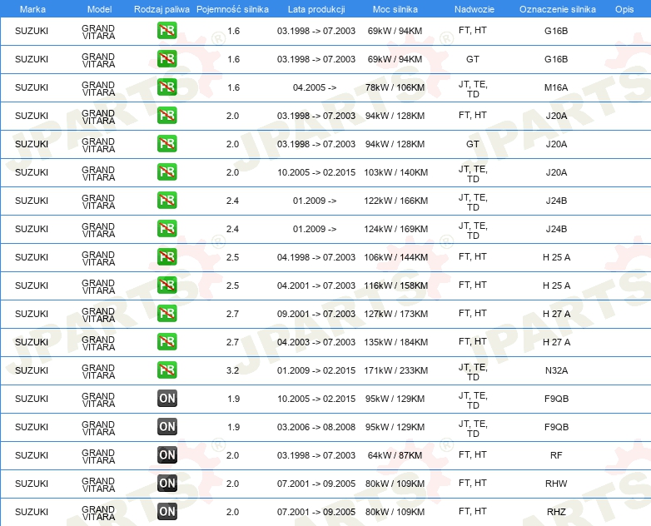Click power value 78kW / 106KM
This screenshot has width=651, height=526.
[395, 87]
